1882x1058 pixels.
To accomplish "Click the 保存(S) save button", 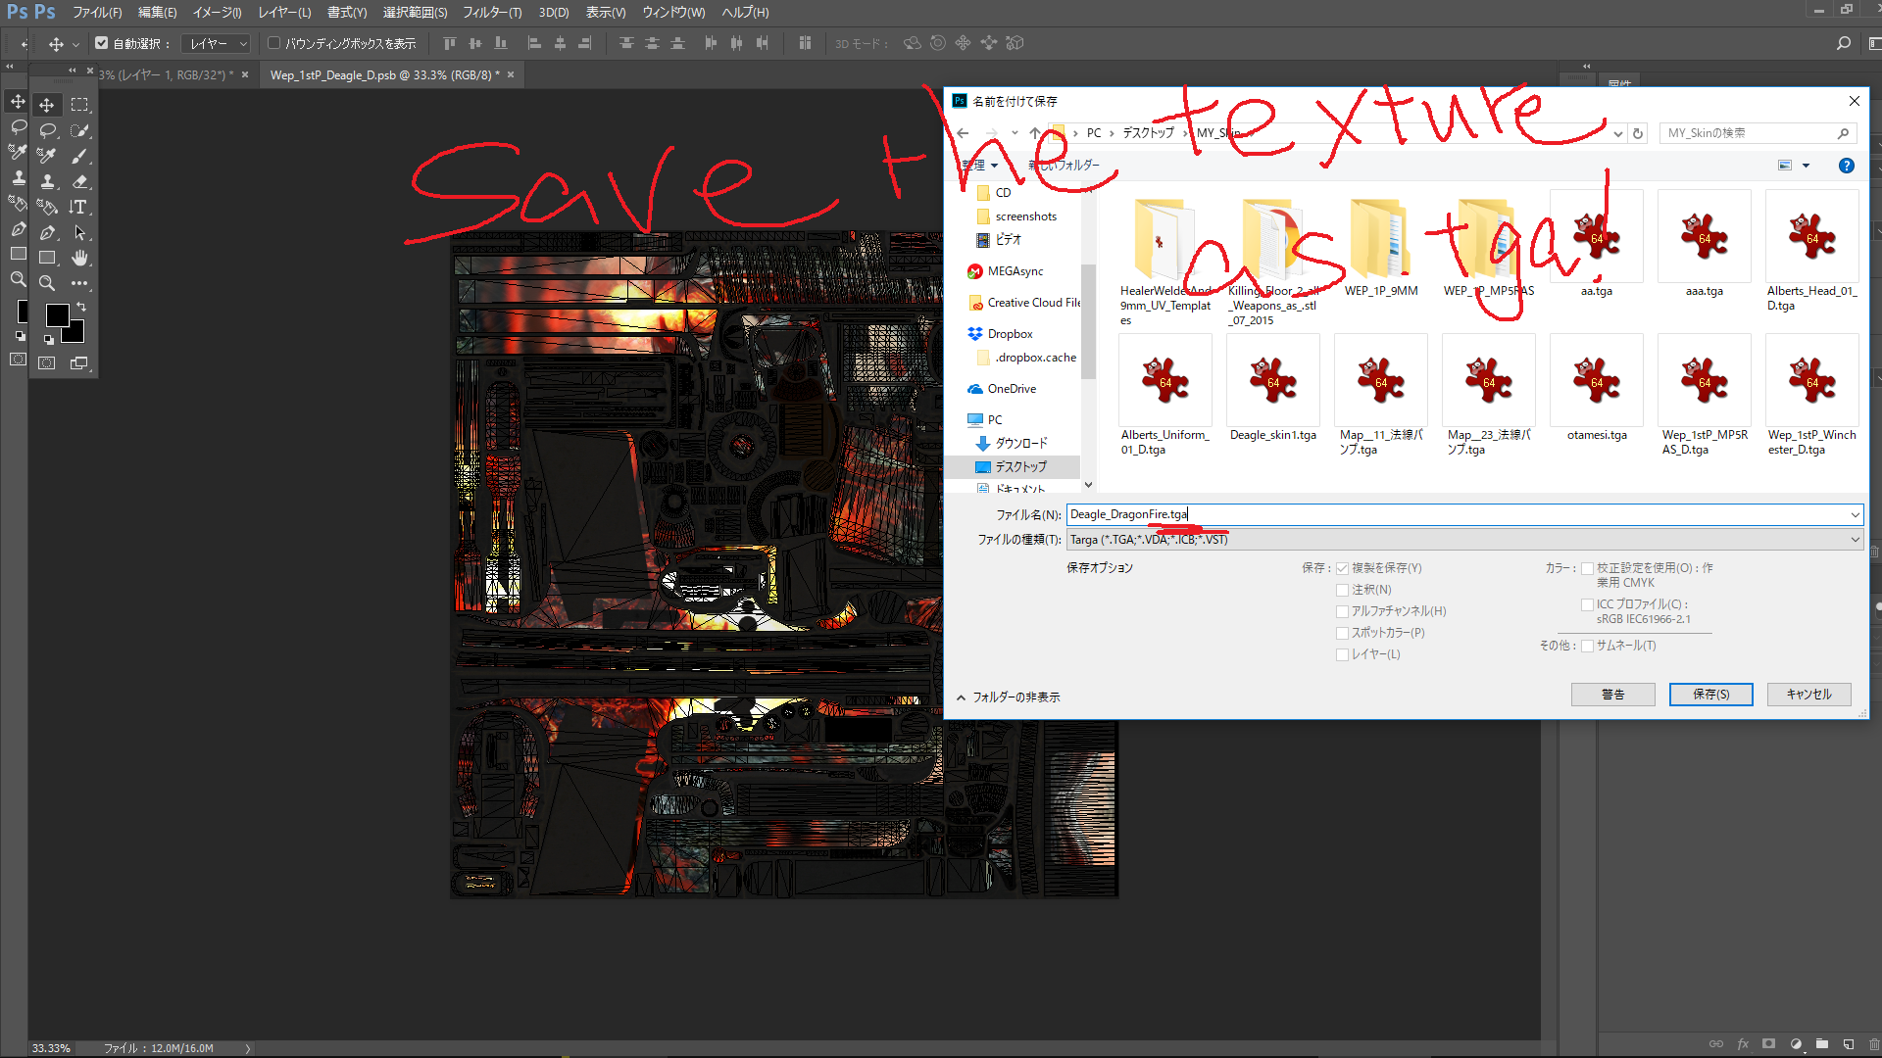I will pos(1710,695).
